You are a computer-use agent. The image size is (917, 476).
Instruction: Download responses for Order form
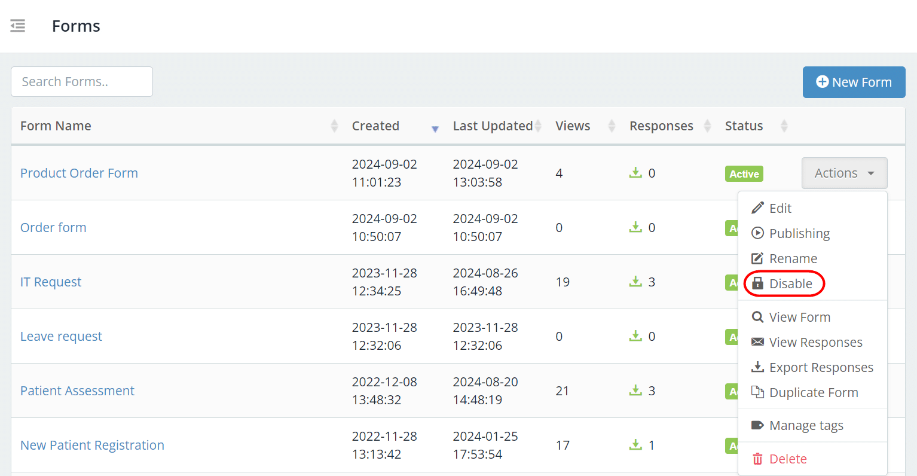tap(635, 227)
